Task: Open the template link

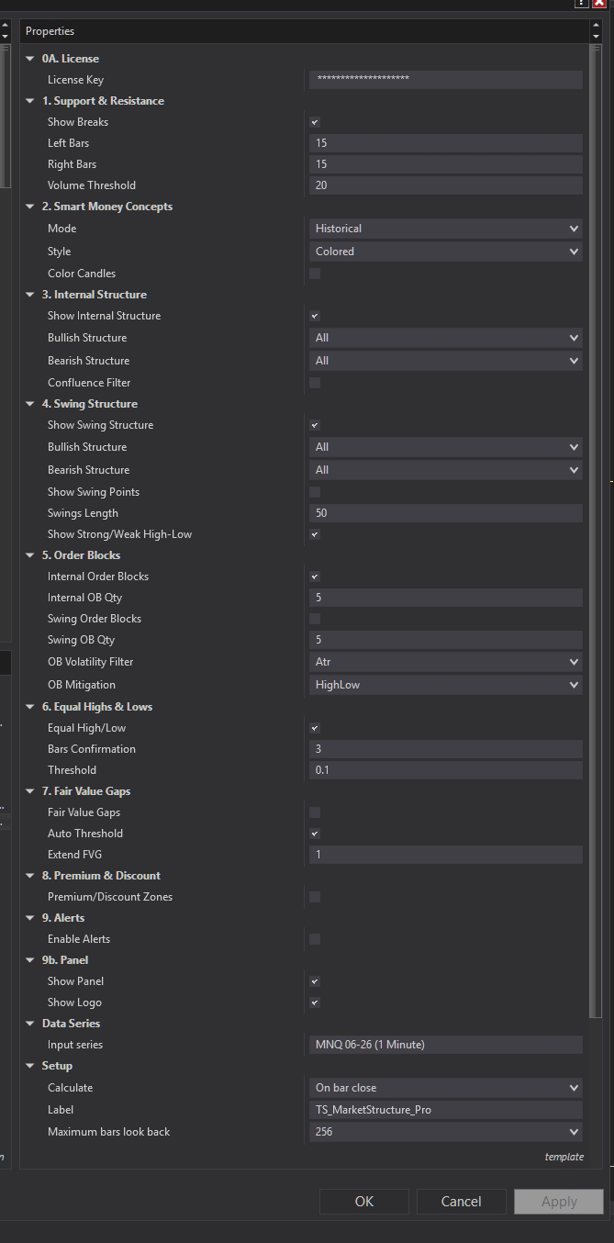Action: [x=564, y=1157]
